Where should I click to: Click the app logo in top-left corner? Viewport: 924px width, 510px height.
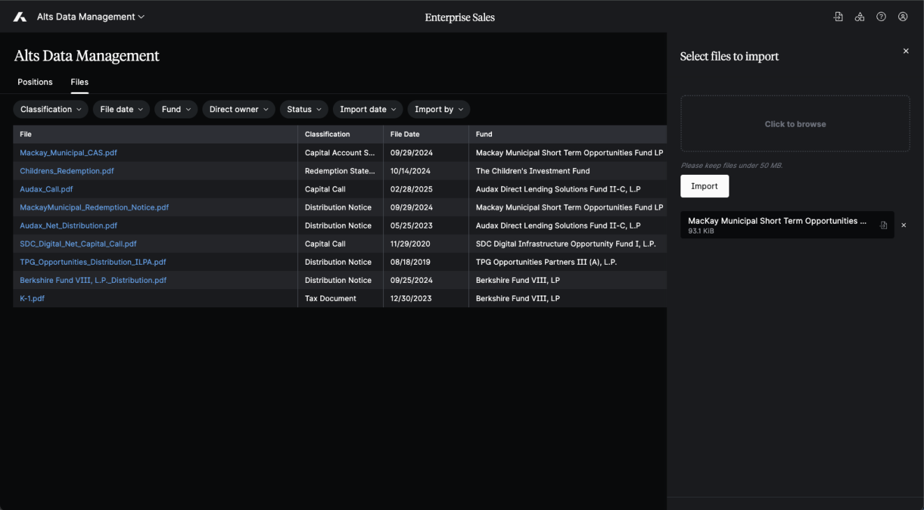(x=20, y=17)
